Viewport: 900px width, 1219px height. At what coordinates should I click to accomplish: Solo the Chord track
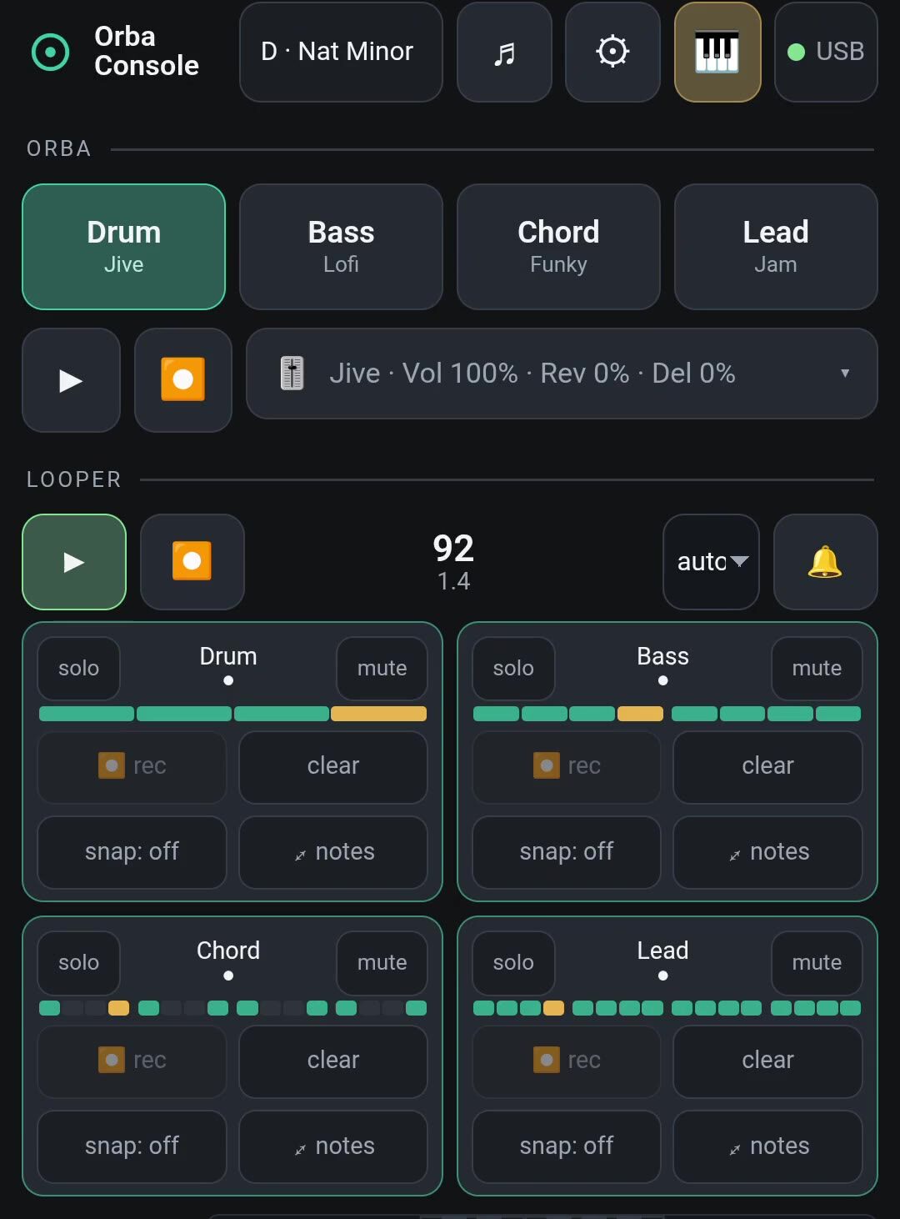coord(79,963)
